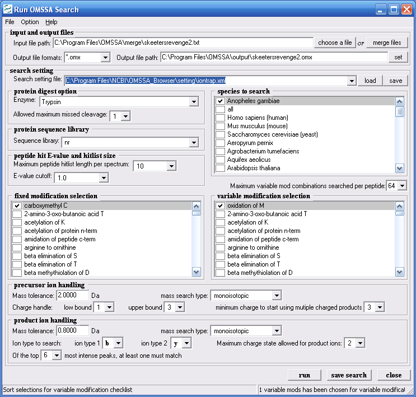Image resolution: width=416 pixels, height=397 pixels.
Task: Open the top most intense peaks dropdown
Action: pyautogui.click(x=57, y=356)
